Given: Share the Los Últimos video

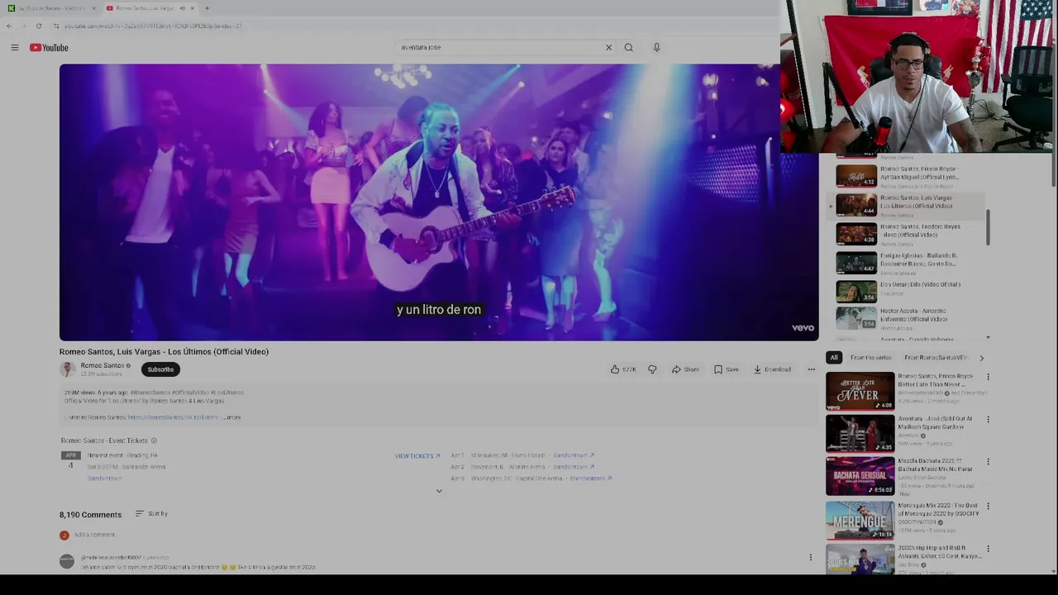Looking at the screenshot, I should (x=685, y=369).
